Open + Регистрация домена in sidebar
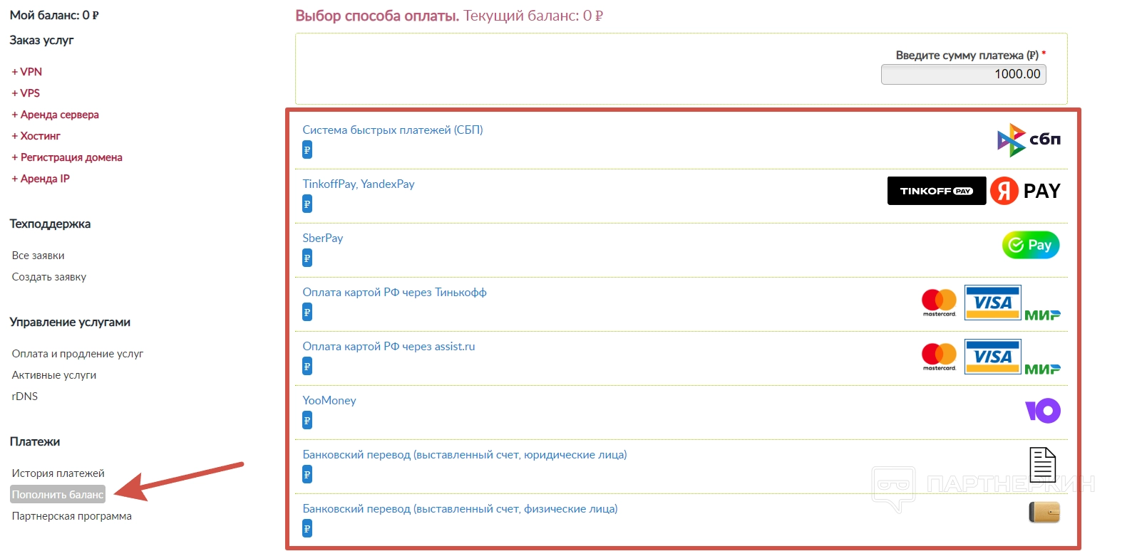Image resolution: width=1132 pixels, height=551 pixels. 67,157
